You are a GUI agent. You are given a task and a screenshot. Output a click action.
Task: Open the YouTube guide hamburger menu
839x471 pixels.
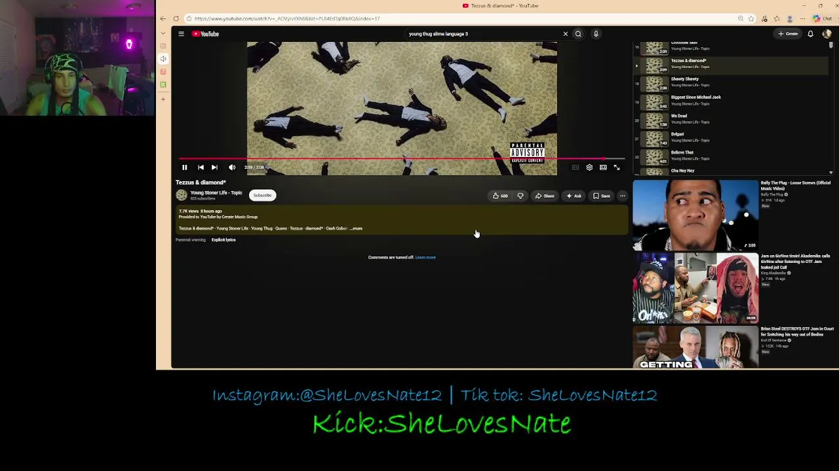click(181, 34)
